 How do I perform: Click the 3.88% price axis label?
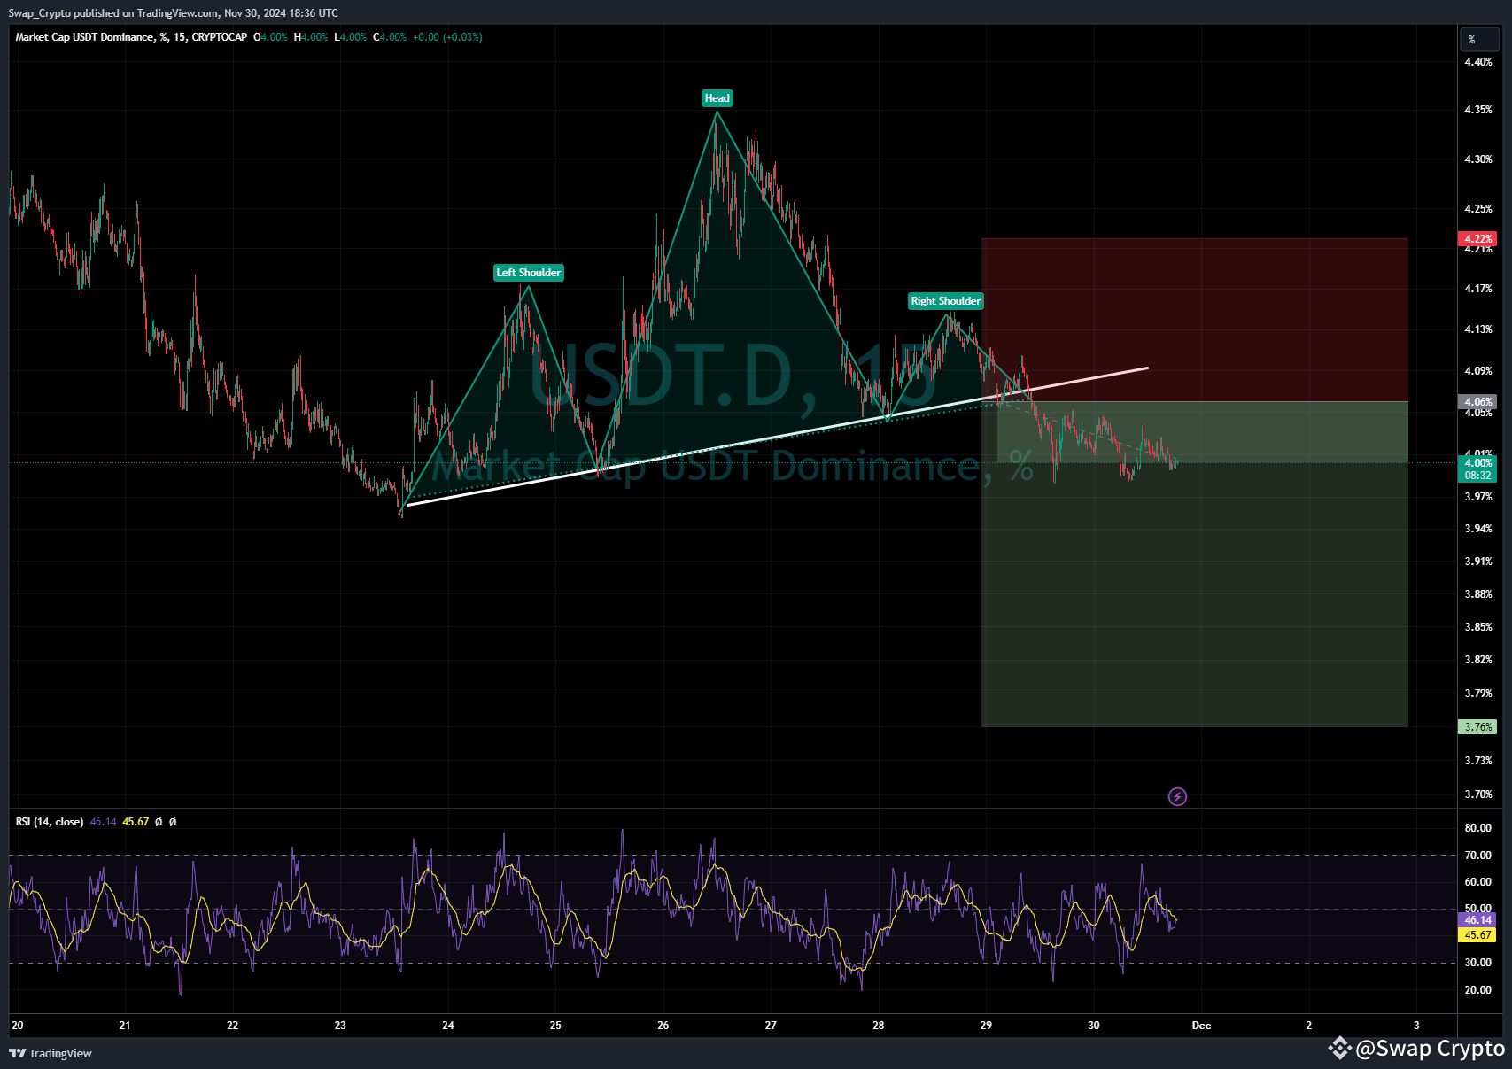[1478, 594]
